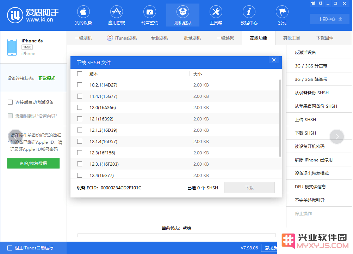The image size is (353, 254).
Task: Click the SHSH list vertical scrollbar
Action: point(280,118)
